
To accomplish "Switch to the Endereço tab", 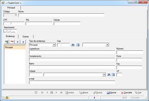I will [x=10, y=36].
